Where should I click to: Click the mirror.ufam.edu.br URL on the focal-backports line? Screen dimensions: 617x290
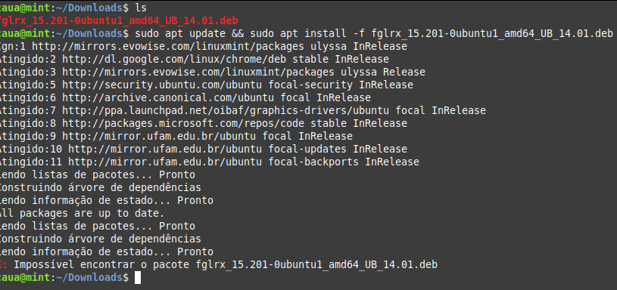(165, 162)
